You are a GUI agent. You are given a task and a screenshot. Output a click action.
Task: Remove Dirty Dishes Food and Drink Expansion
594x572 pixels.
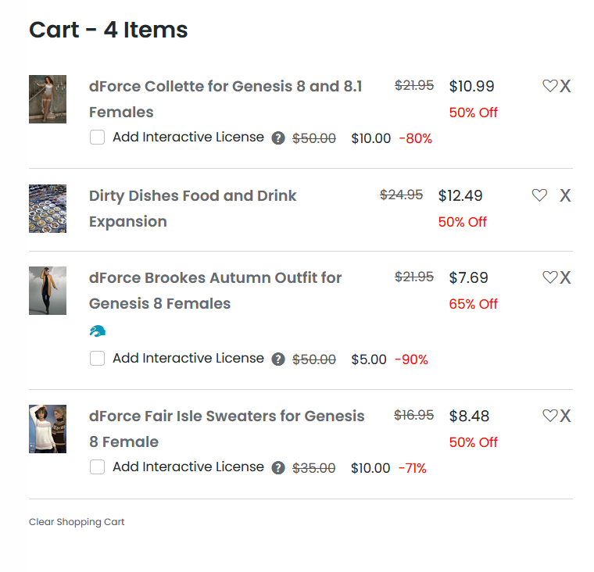click(566, 195)
